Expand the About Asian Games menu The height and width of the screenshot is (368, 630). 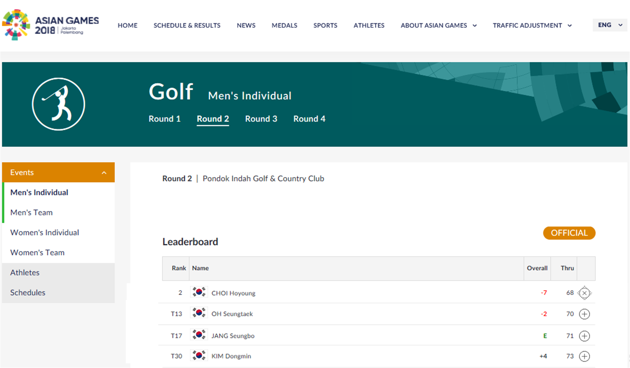pos(438,25)
